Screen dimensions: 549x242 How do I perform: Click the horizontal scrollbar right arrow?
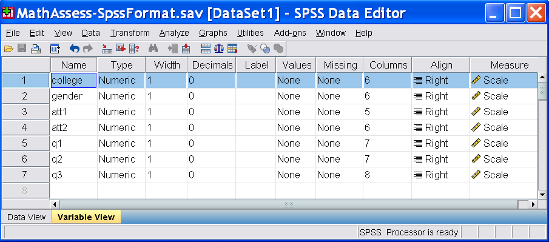pos(533,204)
